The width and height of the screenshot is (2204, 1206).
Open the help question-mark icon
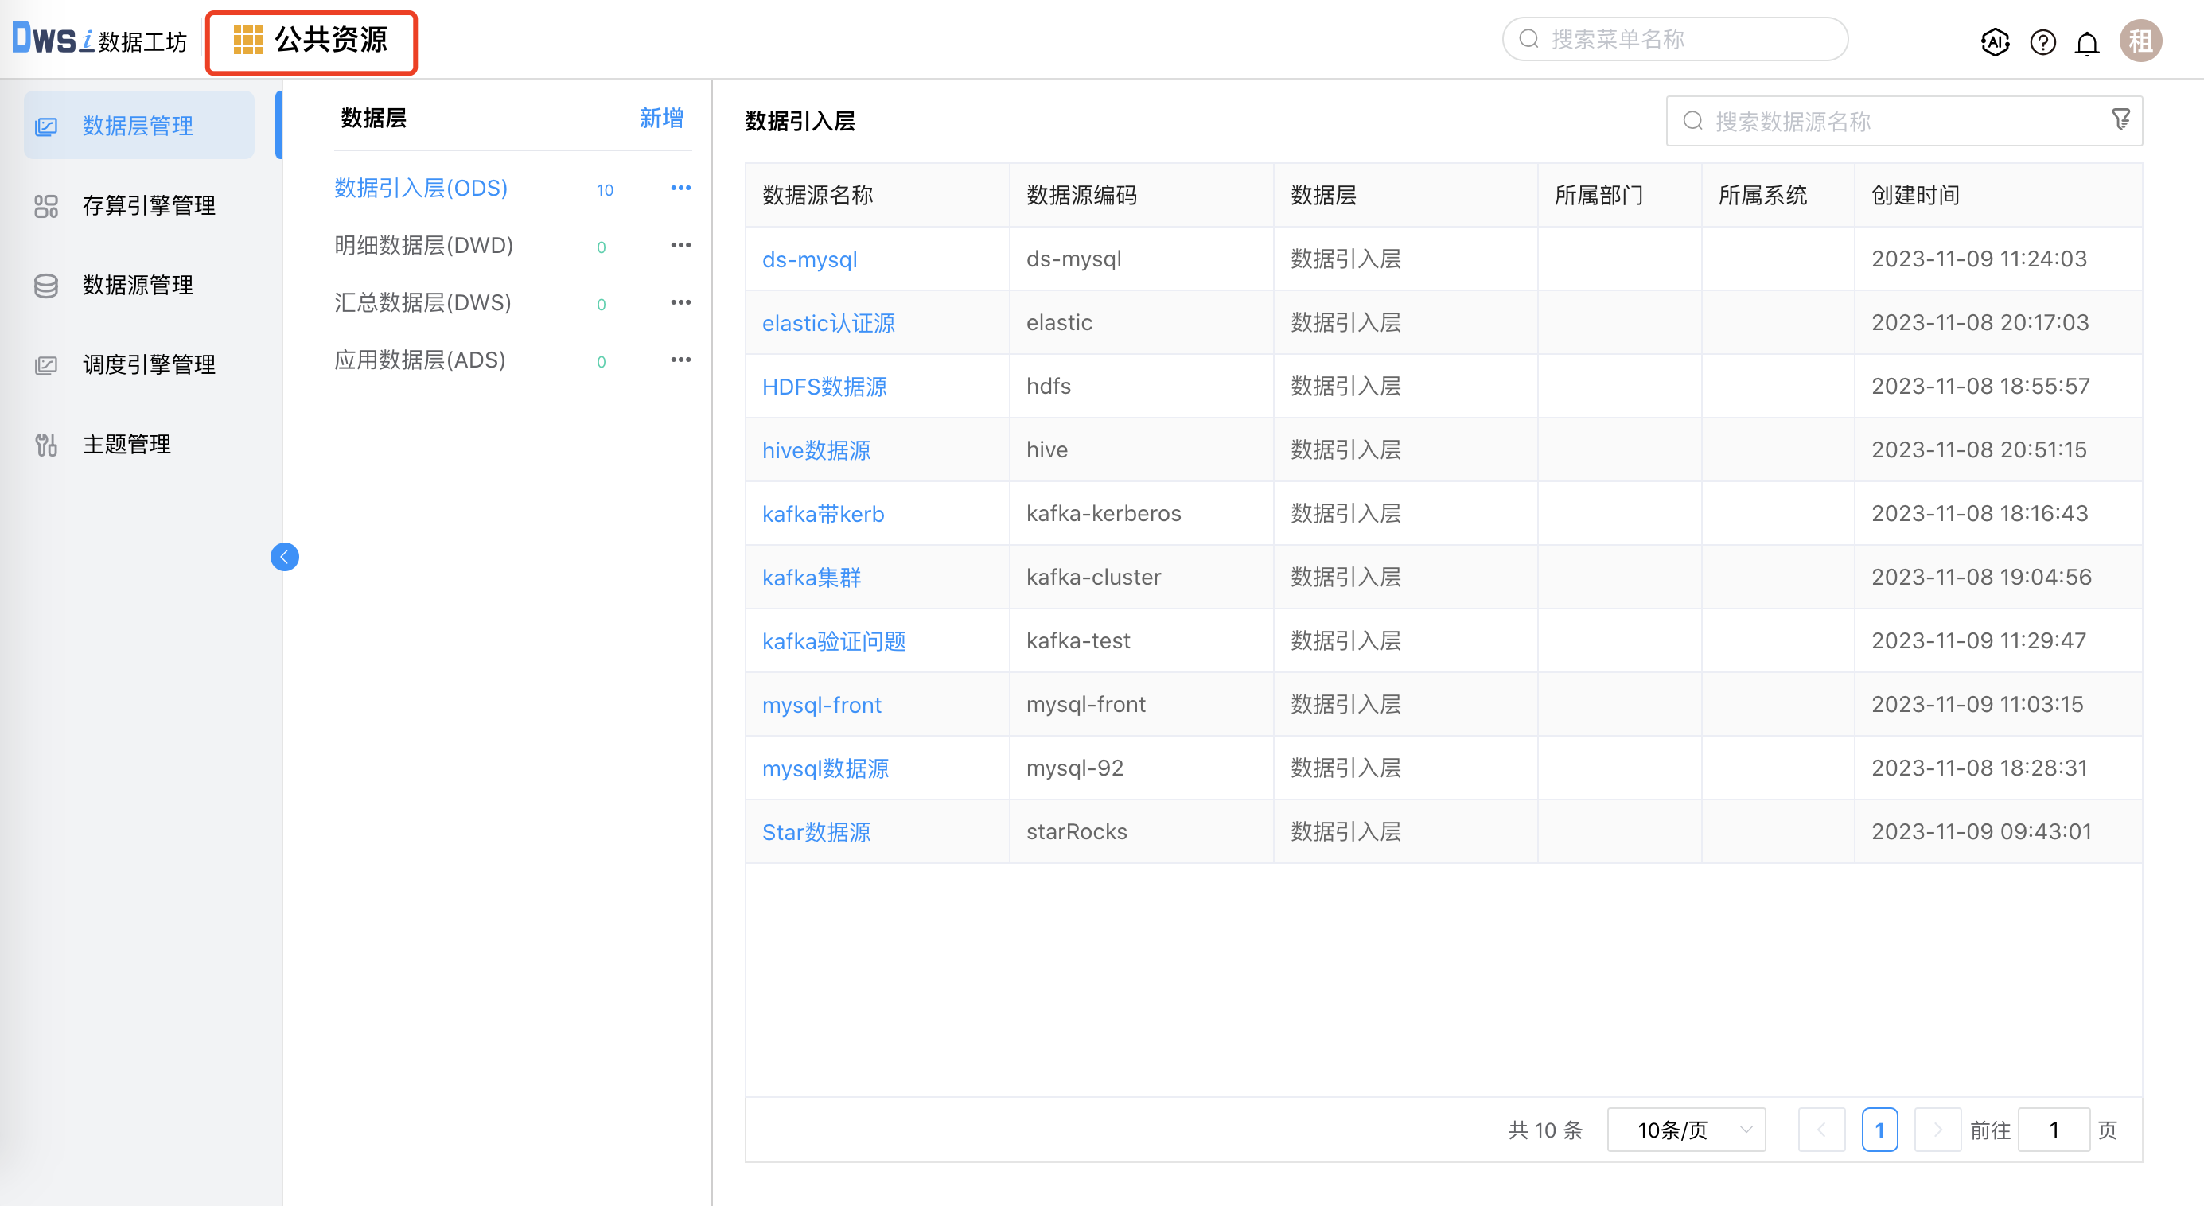(x=2043, y=42)
